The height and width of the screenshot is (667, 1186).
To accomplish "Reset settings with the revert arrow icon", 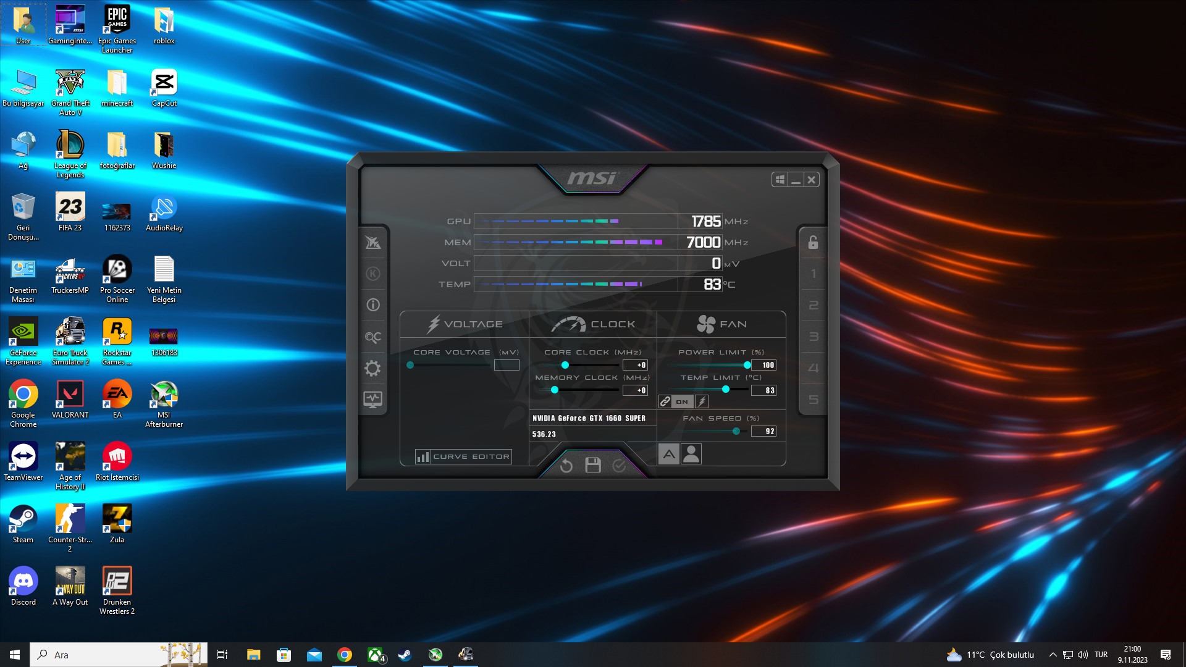I will [566, 466].
